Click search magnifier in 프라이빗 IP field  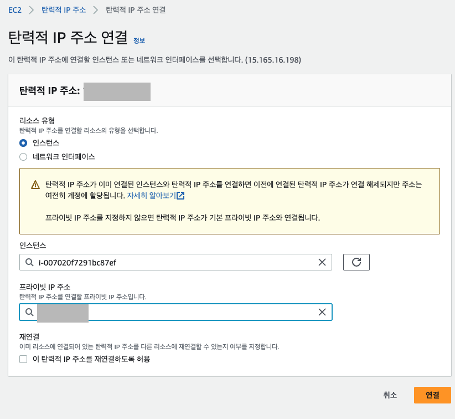point(29,312)
